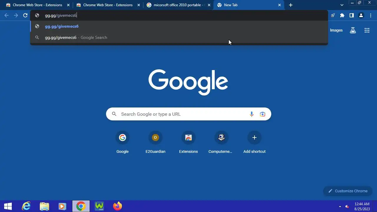Image resolution: width=377 pixels, height=212 pixels.
Task: Open the Google apps grid
Action: tap(367, 30)
